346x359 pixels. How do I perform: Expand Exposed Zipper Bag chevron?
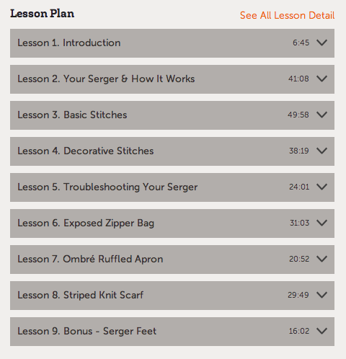click(x=321, y=223)
